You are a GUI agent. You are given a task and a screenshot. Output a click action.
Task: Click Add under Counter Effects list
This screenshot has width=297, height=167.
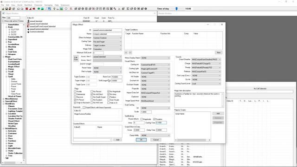click(117, 140)
